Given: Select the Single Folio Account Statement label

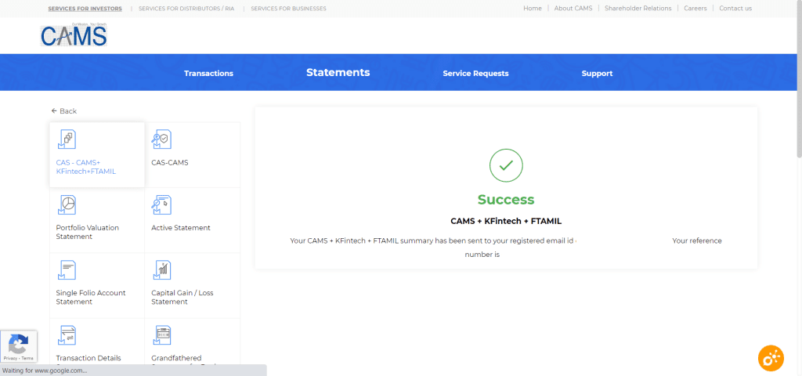Looking at the screenshot, I should [x=91, y=297].
